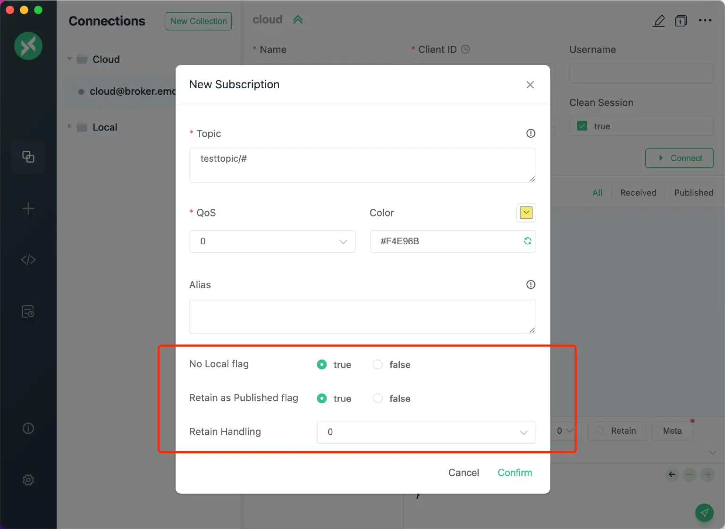Refresh the subscription color with shuffle icon
Image resolution: width=725 pixels, height=529 pixels.
pos(527,241)
